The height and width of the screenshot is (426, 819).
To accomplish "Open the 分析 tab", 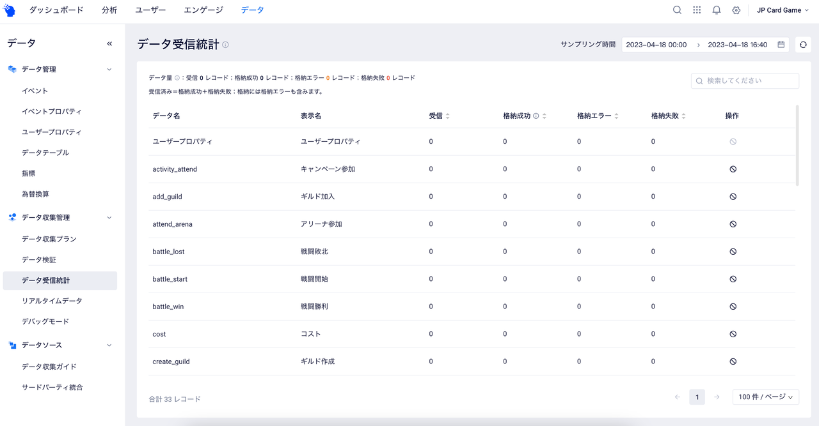I will (x=109, y=10).
